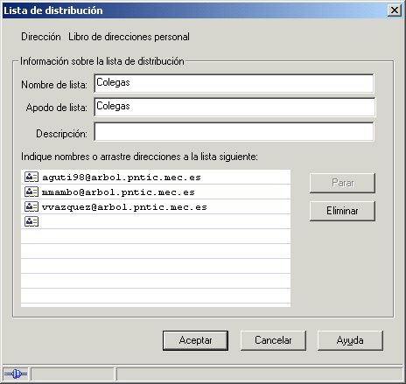Viewport: 406px width, 384px height.
Task: Click the address card icon beside vvazquez
Action: (x=31, y=206)
